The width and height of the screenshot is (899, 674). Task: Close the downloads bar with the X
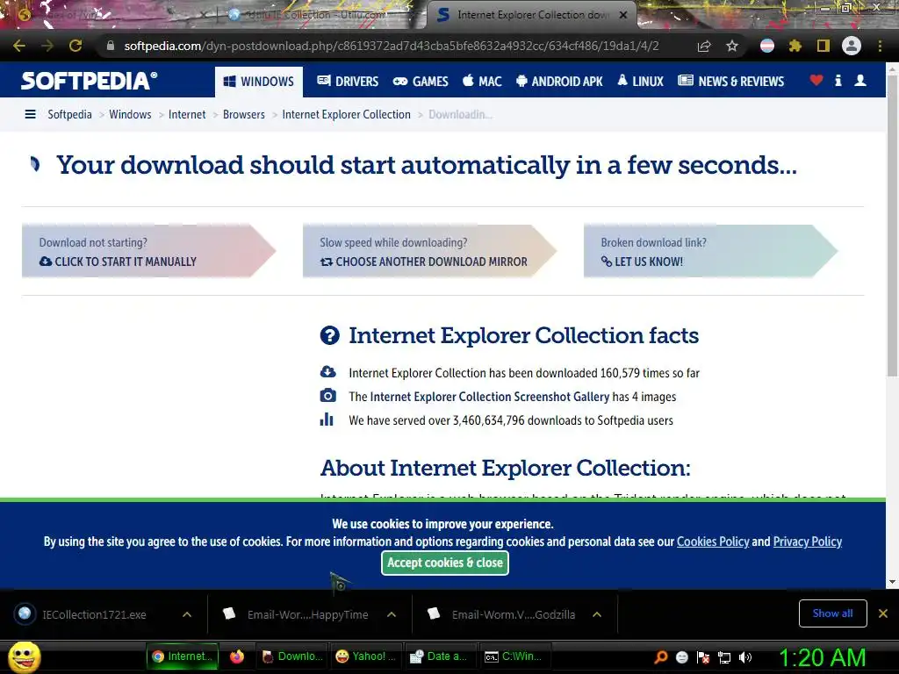pyautogui.click(x=883, y=613)
